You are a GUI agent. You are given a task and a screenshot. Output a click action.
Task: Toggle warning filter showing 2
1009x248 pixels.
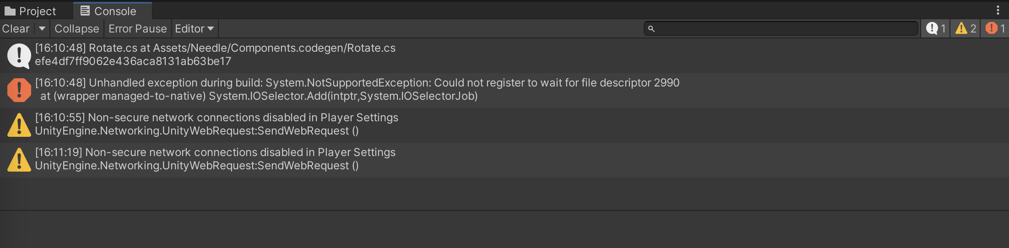pyautogui.click(x=965, y=29)
